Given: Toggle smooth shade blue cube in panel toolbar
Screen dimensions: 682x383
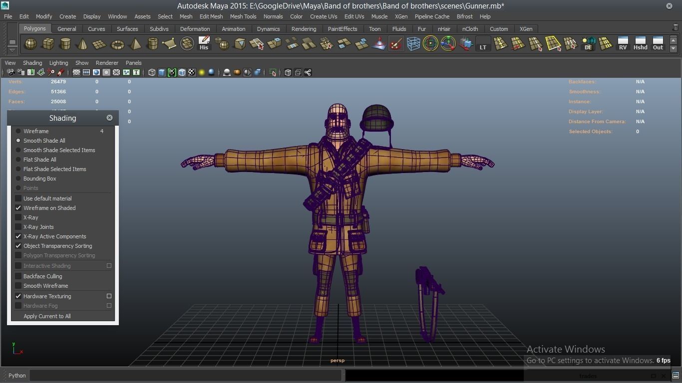Looking at the screenshot, I should [162, 73].
